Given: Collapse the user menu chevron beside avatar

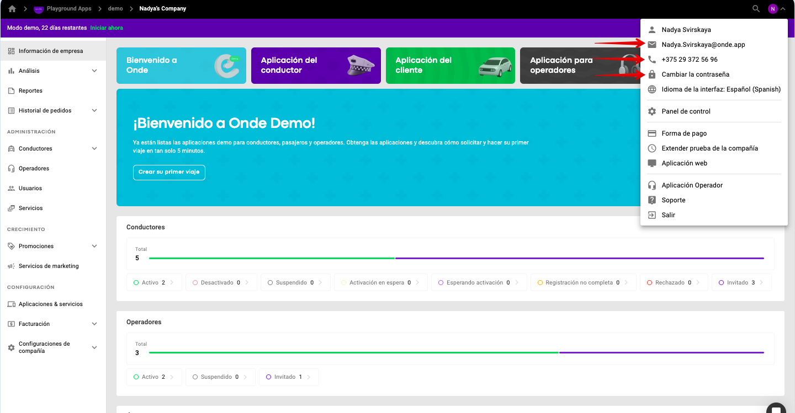Looking at the screenshot, I should [x=783, y=9].
